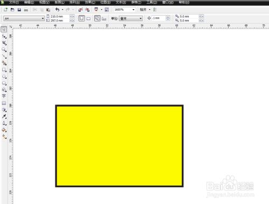269x204 pixels.
Task: Open the Outline pen tool
Action: 4,123
